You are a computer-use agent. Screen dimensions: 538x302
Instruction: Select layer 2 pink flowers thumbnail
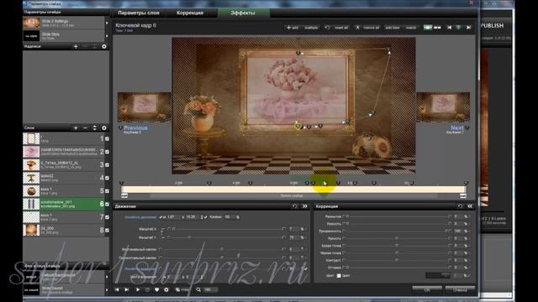pos(31,152)
